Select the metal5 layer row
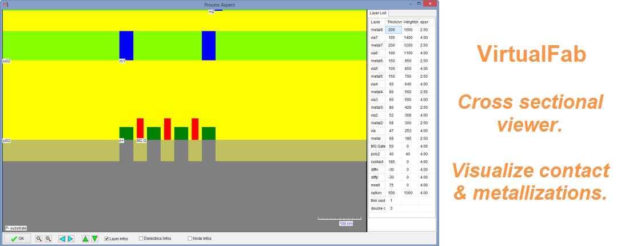The width and height of the screenshot is (629, 246). coord(402,76)
